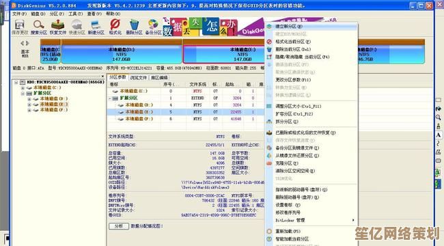The height and width of the screenshot is (246, 444).
Task: Click the icon beside 从镜像文件还原分区
Action: pos(269,156)
